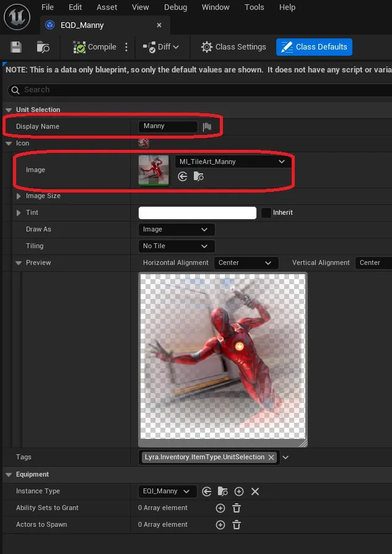Screen dimensions: 392x554
Task: Use selected asset arrow for Instance Type
Action: tap(207, 491)
